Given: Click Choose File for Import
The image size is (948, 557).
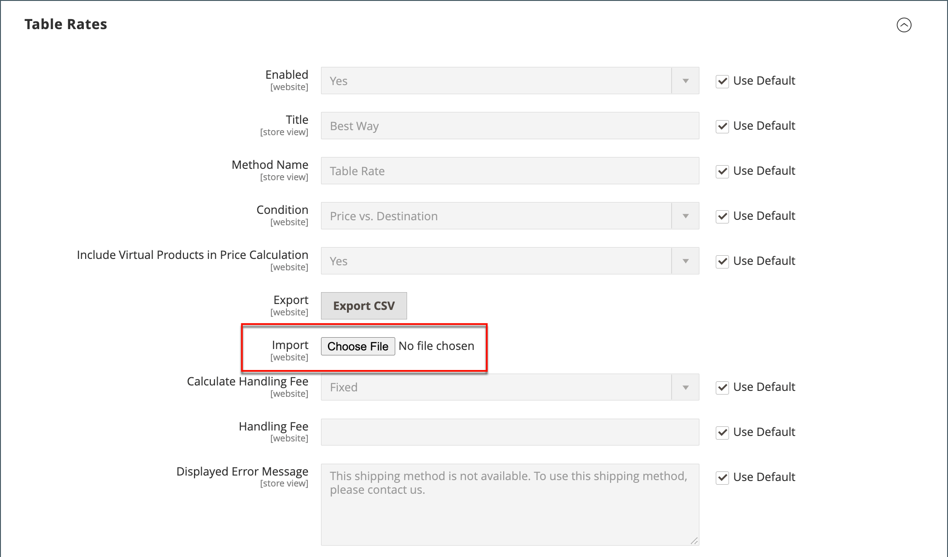Looking at the screenshot, I should (x=357, y=346).
